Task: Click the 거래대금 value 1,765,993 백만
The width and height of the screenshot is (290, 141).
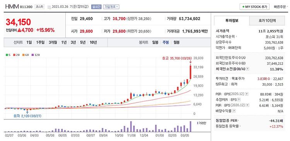Action: pos(195,31)
